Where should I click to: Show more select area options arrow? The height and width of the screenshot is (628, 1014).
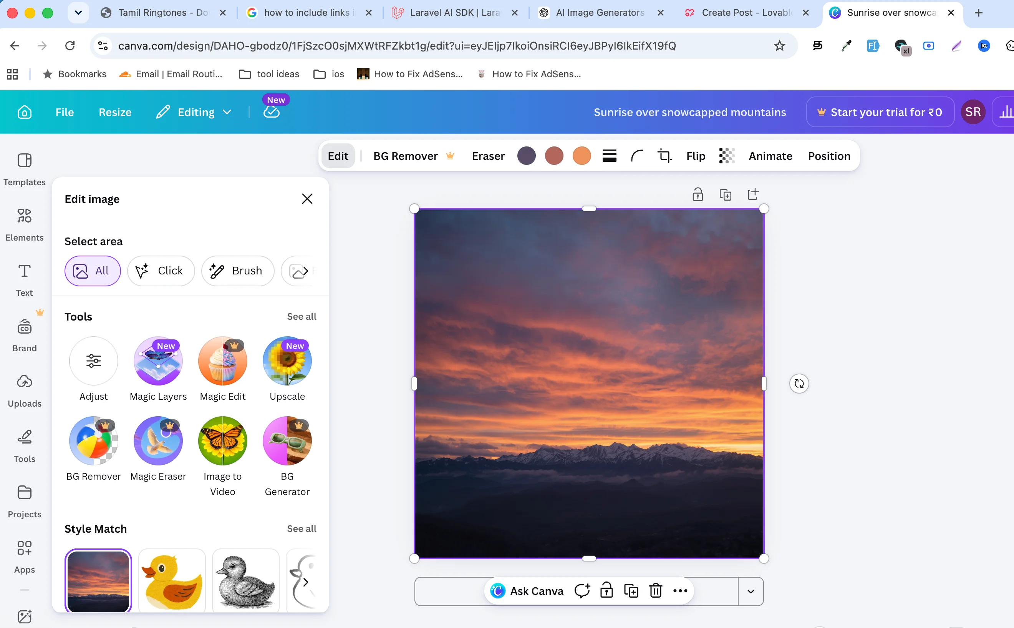[305, 271]
